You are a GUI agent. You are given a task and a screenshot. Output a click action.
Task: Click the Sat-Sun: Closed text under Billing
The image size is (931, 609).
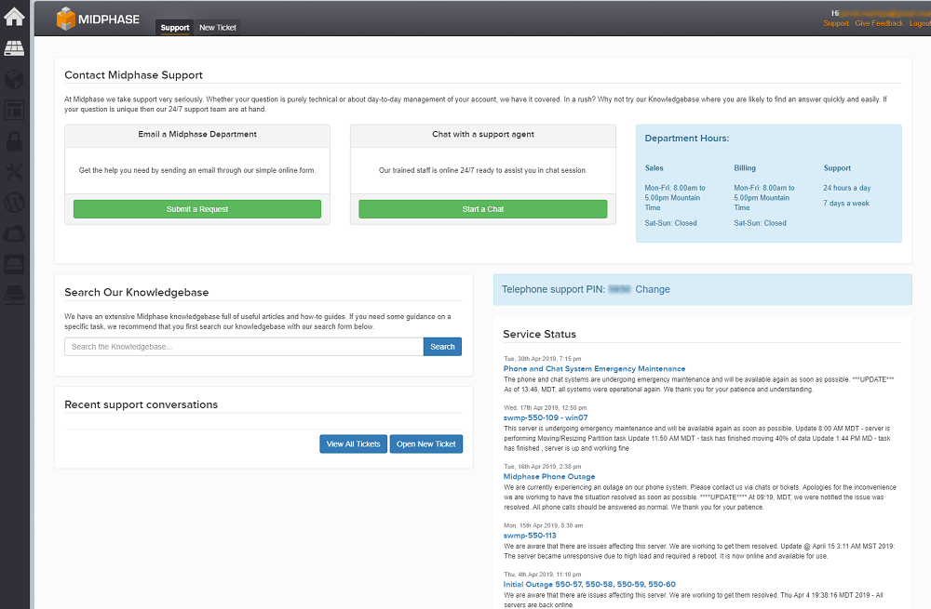pos(760,223)
